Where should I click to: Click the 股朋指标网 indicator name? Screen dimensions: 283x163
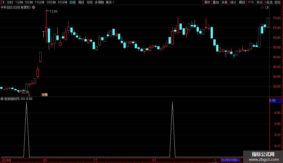click(12, 99)
